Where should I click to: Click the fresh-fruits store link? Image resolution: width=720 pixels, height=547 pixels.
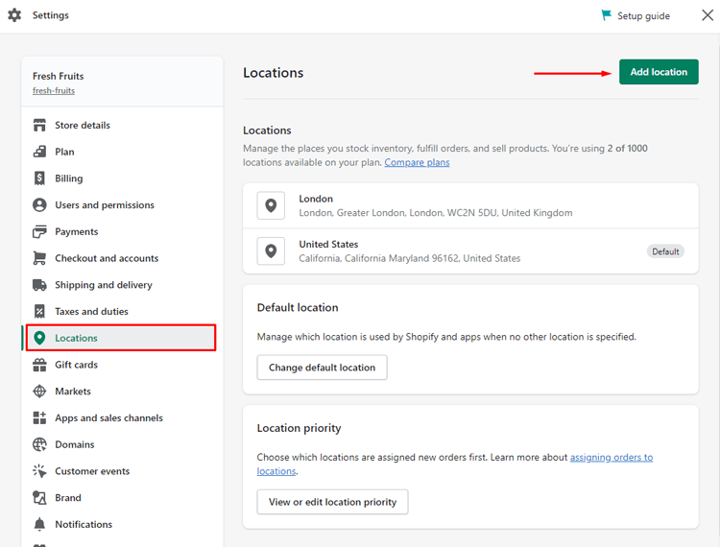click(54, 90)
